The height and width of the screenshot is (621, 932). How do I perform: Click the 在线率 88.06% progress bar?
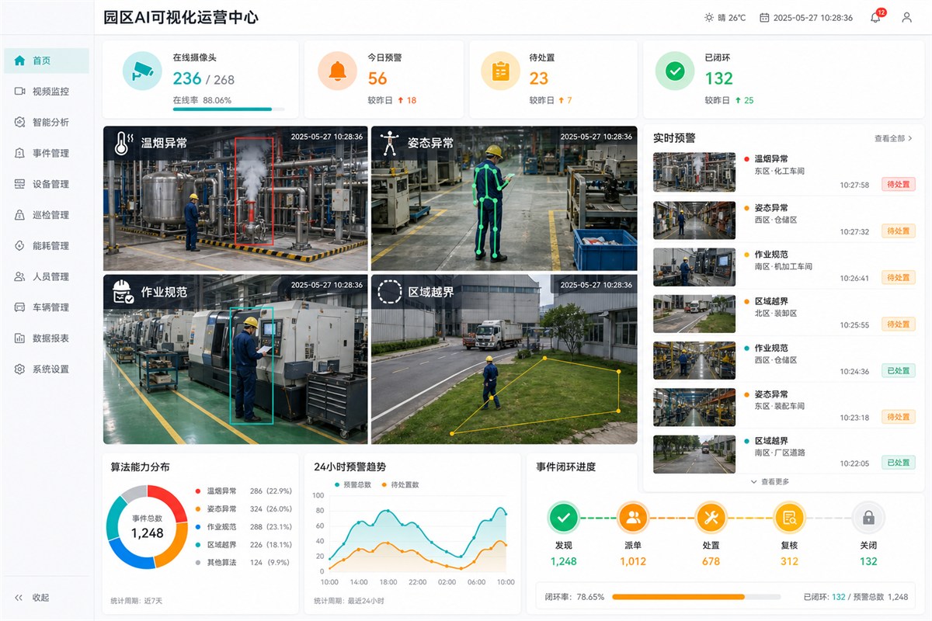228,109
